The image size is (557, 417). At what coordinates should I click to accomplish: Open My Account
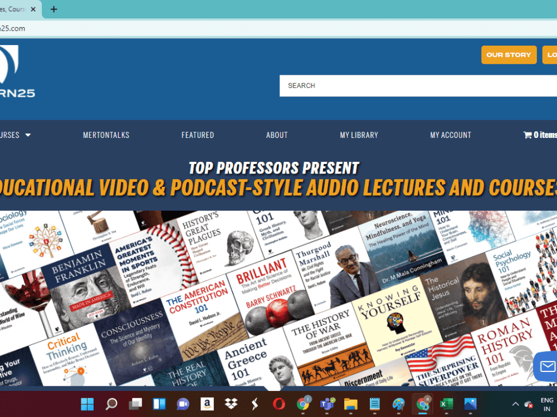click(x=451, y=135)
